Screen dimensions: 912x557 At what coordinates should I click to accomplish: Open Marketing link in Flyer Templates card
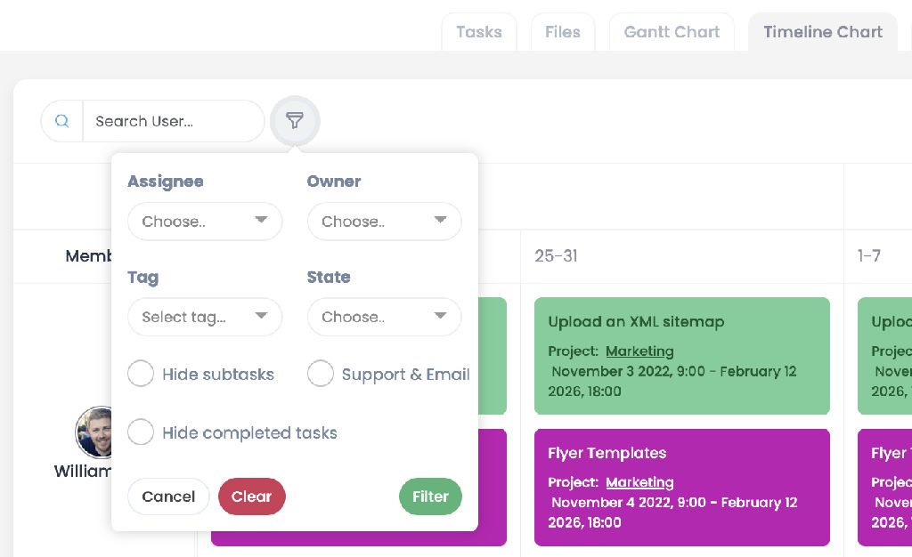point(639,482)
